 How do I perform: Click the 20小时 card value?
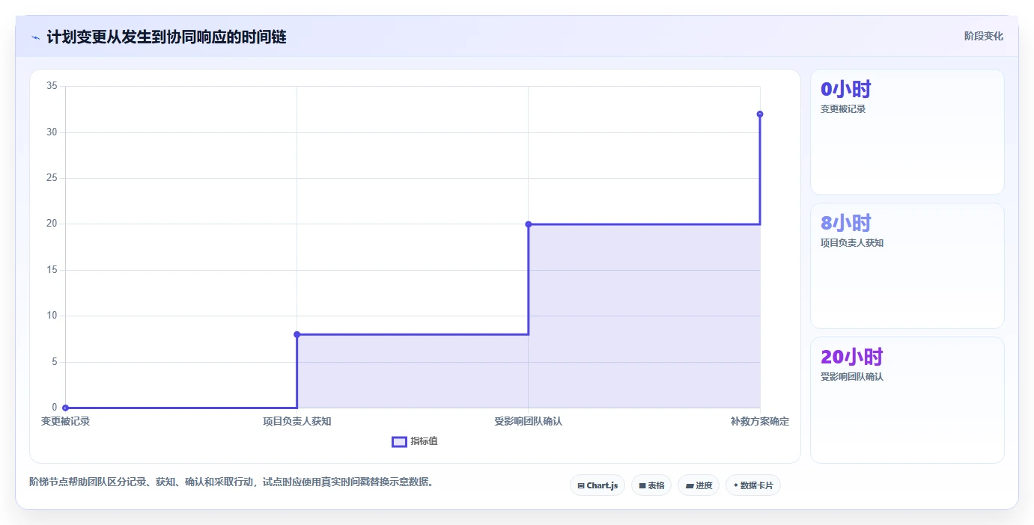[852, 357]
